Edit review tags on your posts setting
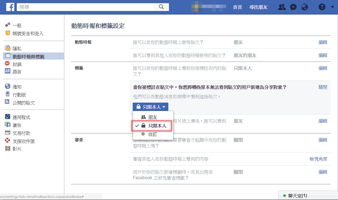This screenshot has width=338, height=200. pos(323,172)
